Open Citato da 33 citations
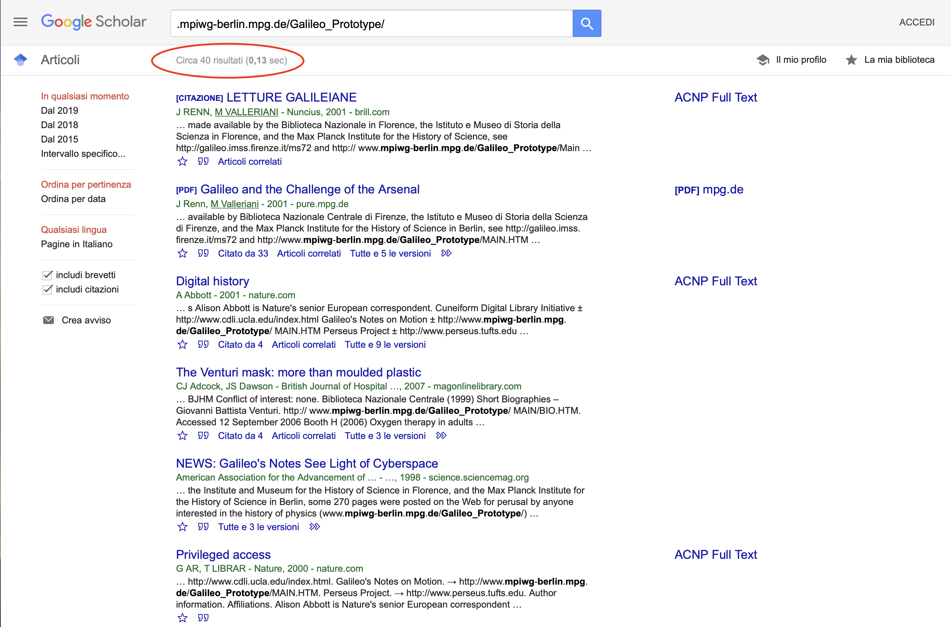The image size is (951, 627). pyautogui.click(x=243, y=253)
